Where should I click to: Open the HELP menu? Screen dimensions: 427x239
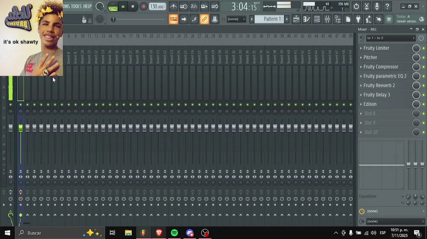tap(87, 6)
